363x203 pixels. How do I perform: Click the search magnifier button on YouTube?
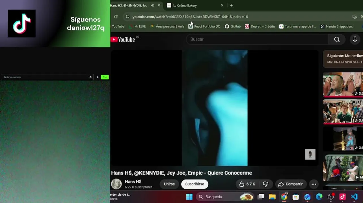(x=337, y=39)
